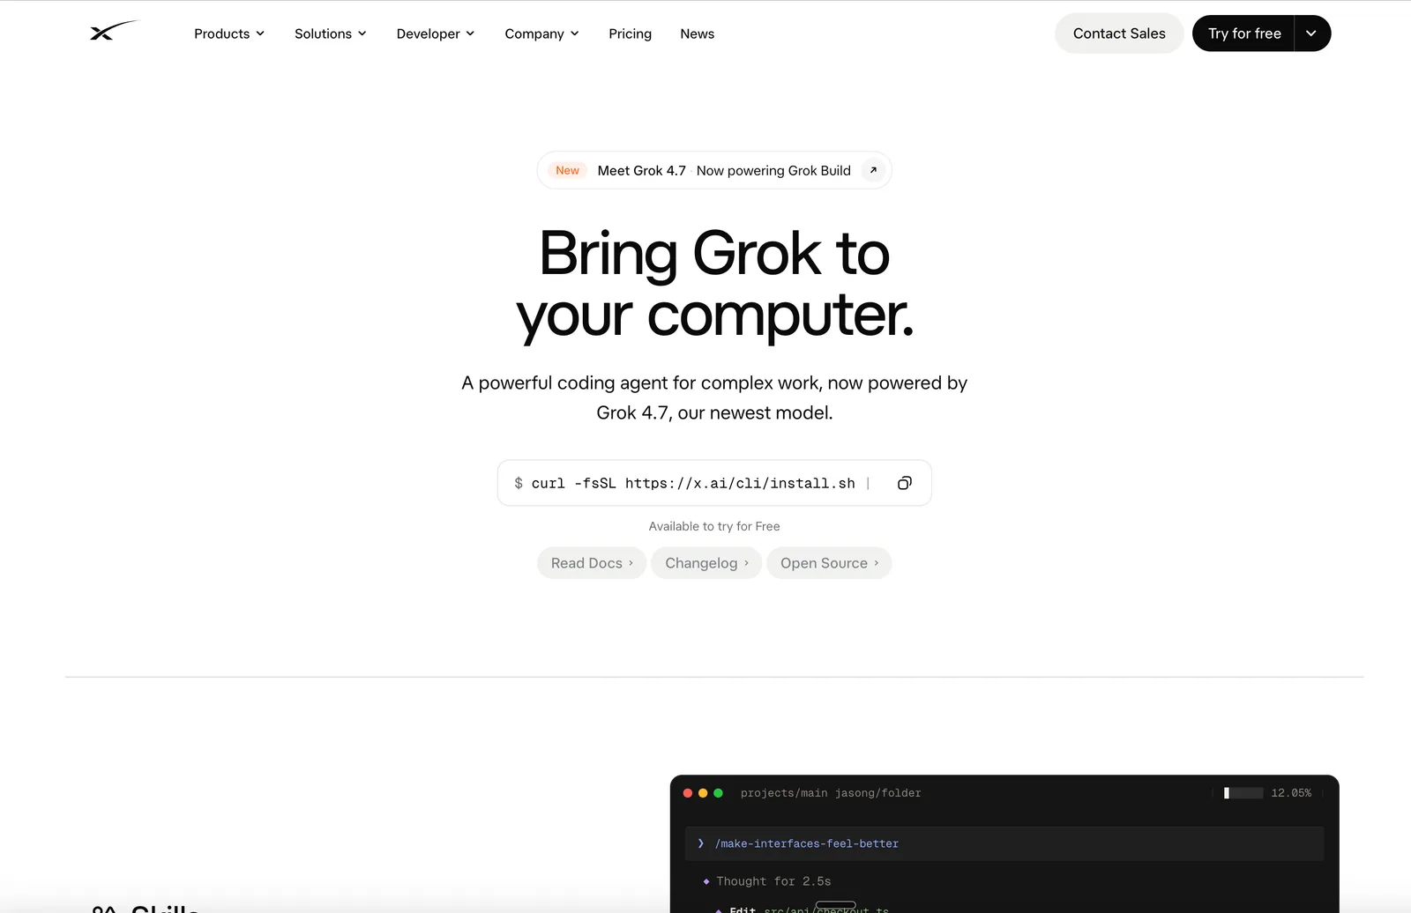Click the 'Bring Grok to your computer.' heading
This screenshot has width=1411, height=913.
pyautogui.click(x=714, y=284)
